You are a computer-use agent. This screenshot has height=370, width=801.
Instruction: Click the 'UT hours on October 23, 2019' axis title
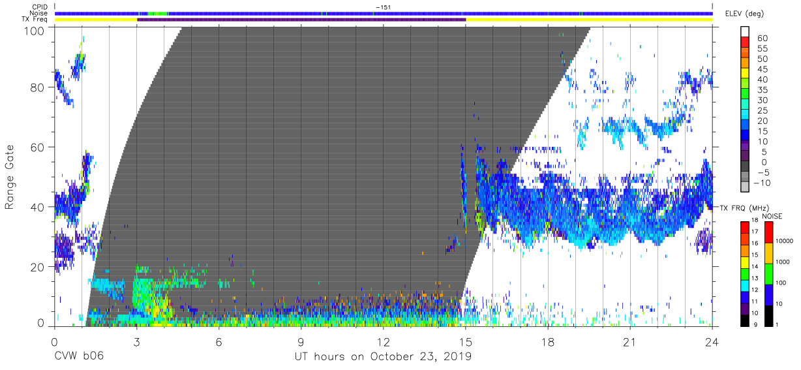pyautogui.click(x=384, y=356)
